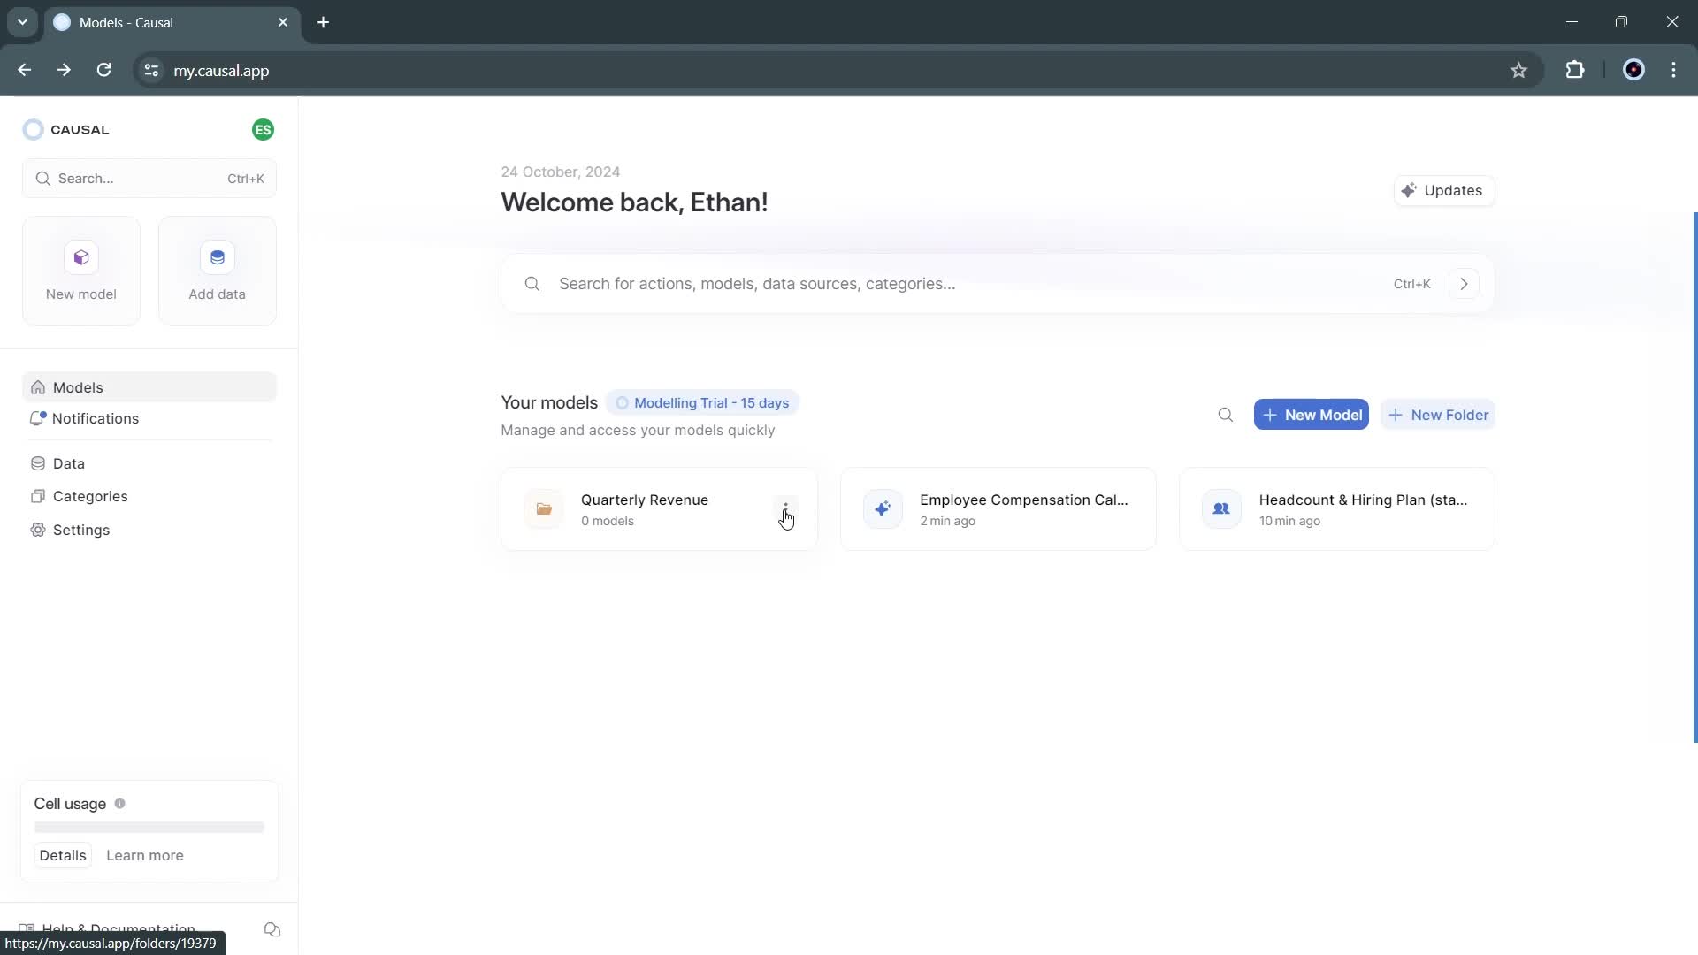Open the Help & Documentation menu
Screen dimensions: 1698x955
[118, 929]
